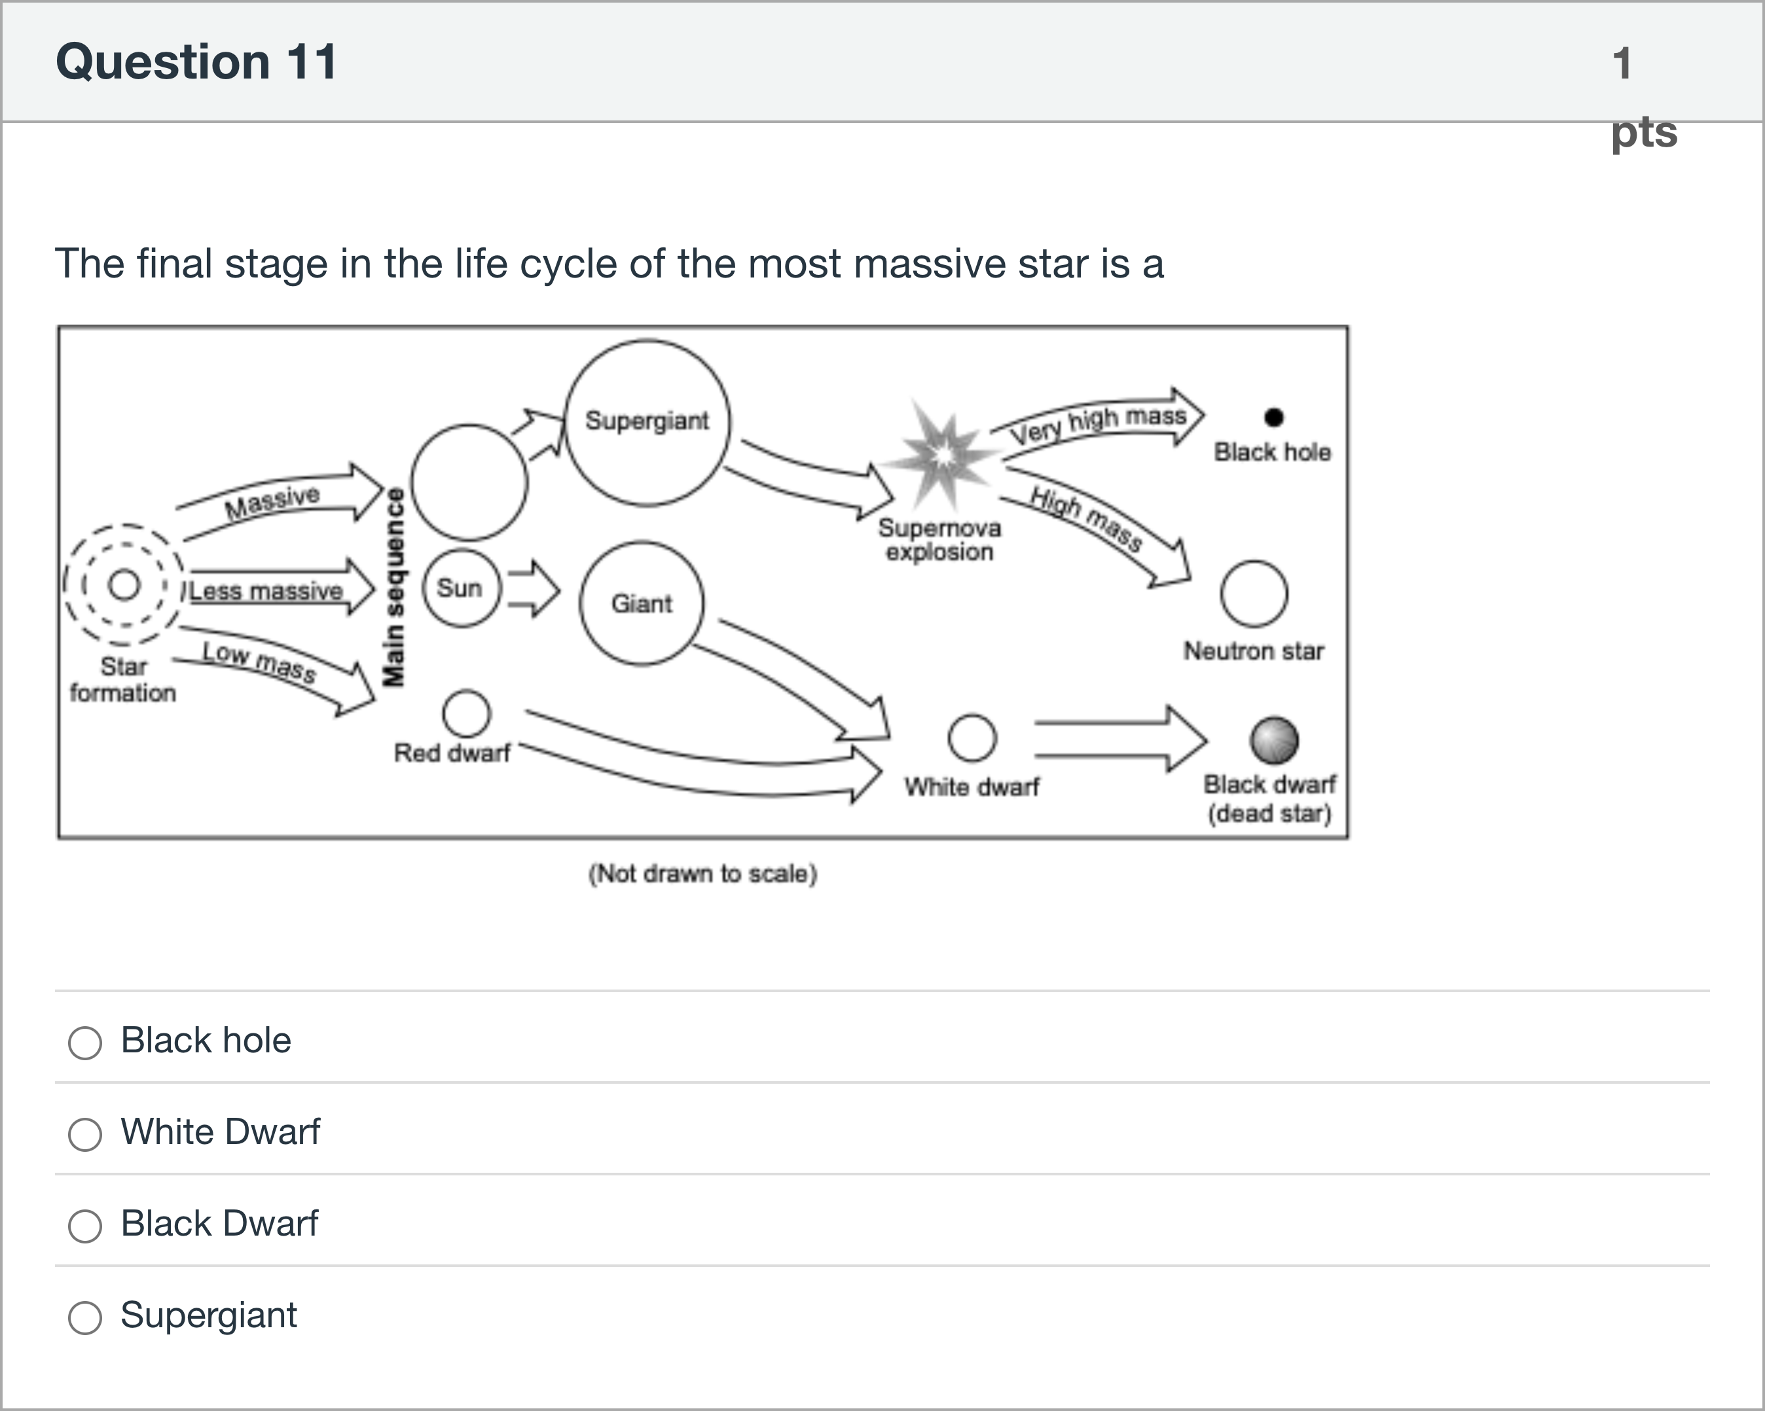This screenshot has width=1765, height=1411.
Task: Click the black hole dot in diagram
Action: [1273, 418]
